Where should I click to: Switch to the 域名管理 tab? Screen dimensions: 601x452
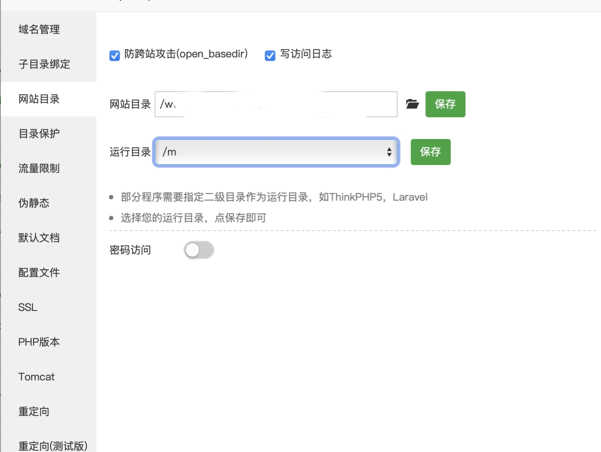click(x=39, y=29)
